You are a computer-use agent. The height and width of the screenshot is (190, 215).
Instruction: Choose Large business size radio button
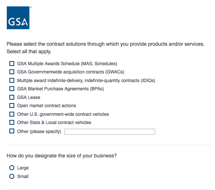coord(12,168)
